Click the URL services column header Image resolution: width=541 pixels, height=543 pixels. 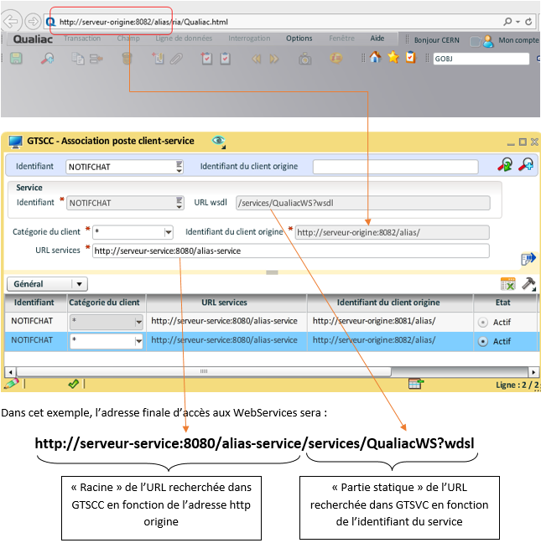tap(224, 302)
